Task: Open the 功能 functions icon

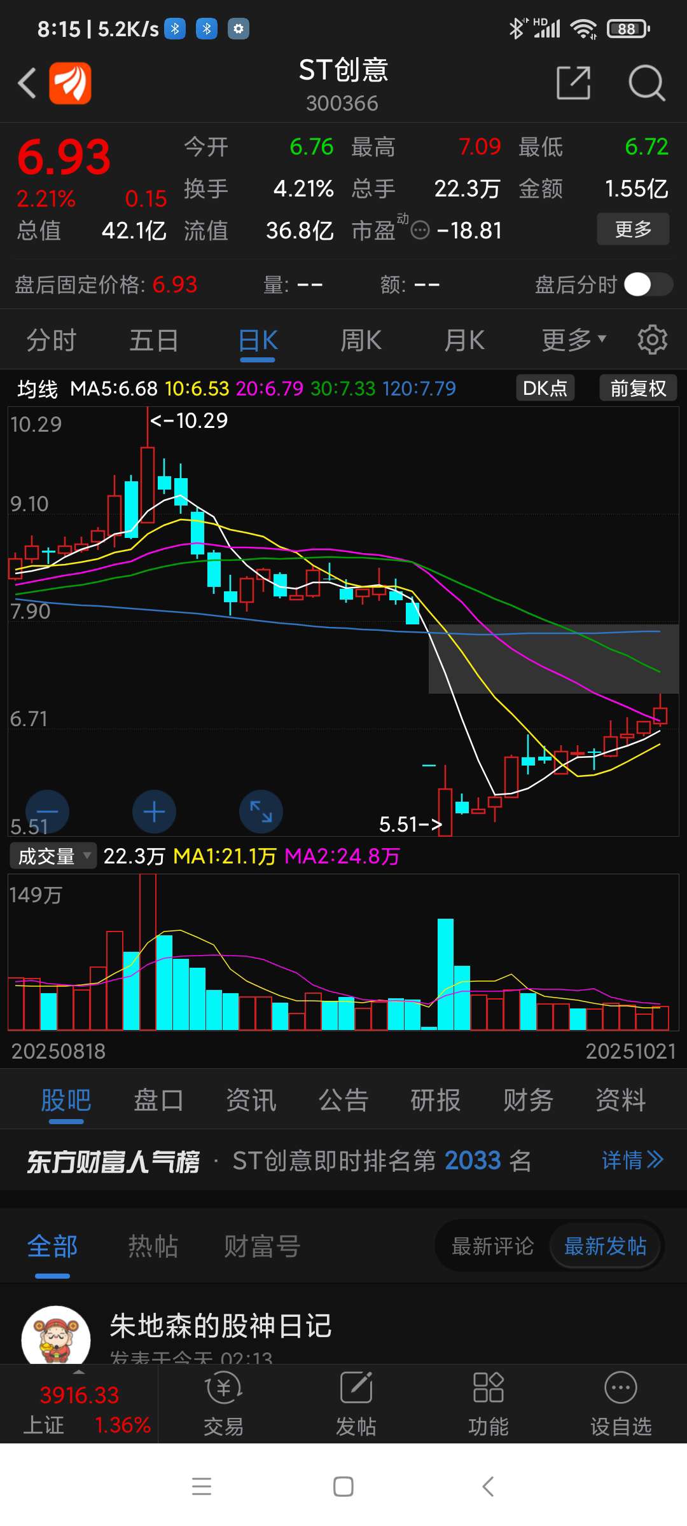Action: click(489, 1405)
